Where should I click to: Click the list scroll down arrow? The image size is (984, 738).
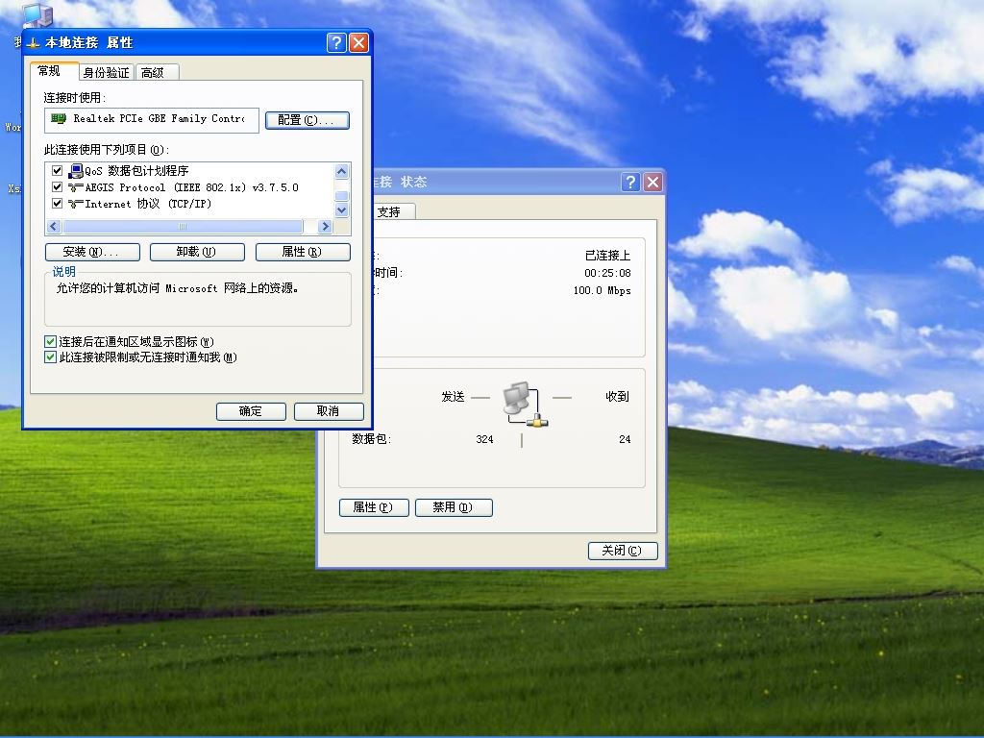(x=342, y=210)
